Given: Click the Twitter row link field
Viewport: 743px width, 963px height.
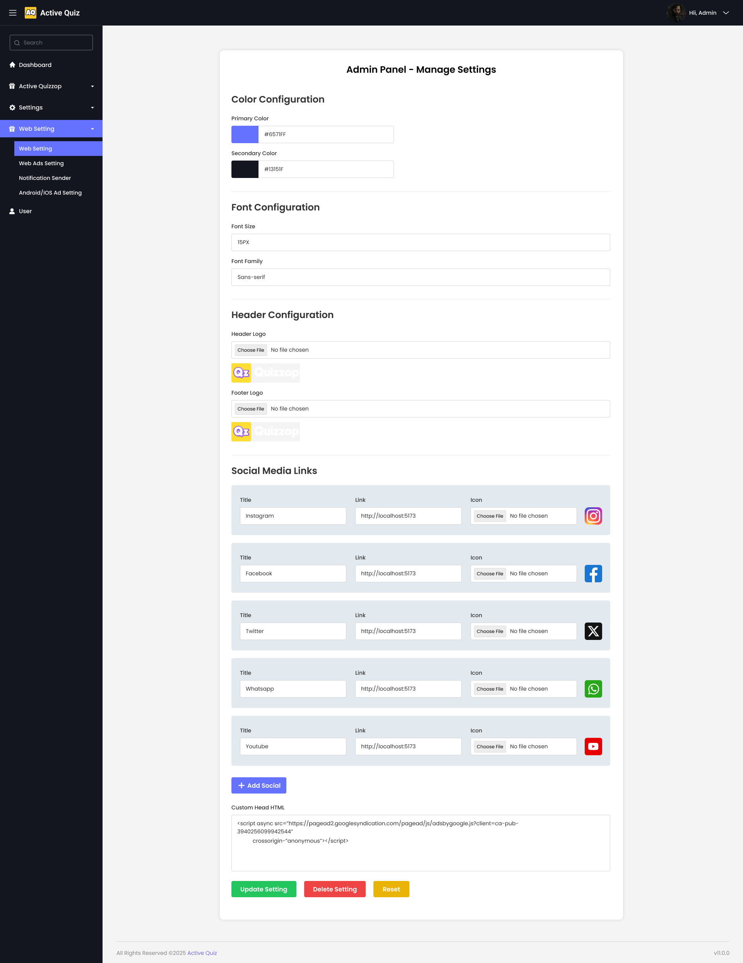Looking at the screenshot, I should [408, 631].
